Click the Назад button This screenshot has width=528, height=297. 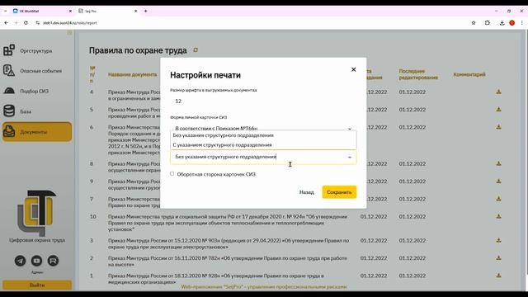point(306,192)
